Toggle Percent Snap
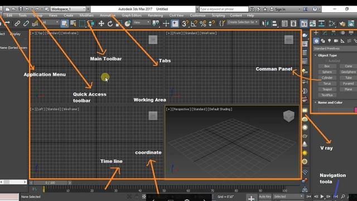 [202, 23]
